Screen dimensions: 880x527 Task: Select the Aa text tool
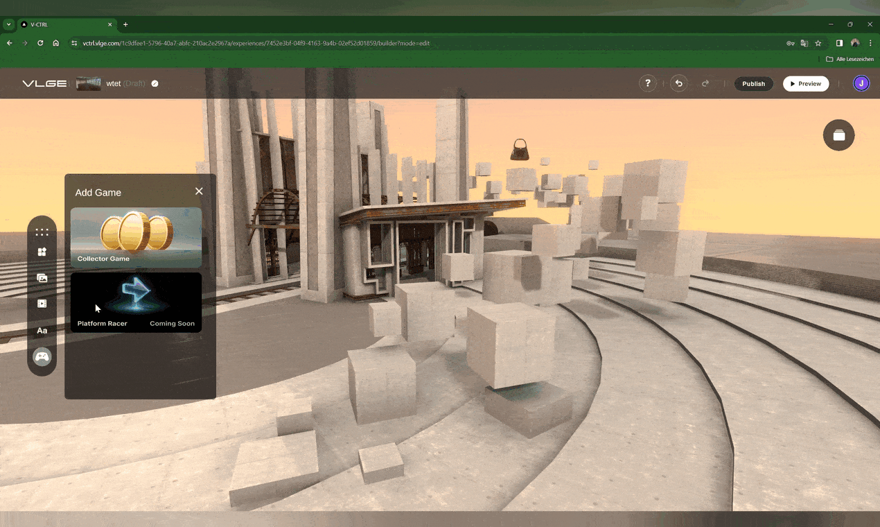click(x=42, y=331)
